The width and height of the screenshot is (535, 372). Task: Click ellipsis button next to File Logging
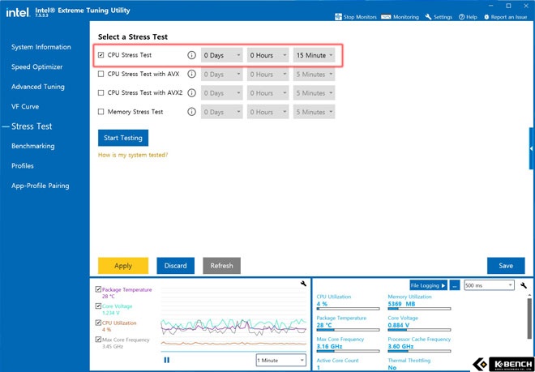pos(455,285)
